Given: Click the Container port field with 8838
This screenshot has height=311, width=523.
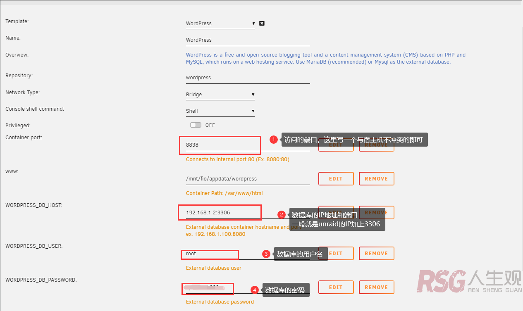Looking at the screenshot, I should point(248,145).
